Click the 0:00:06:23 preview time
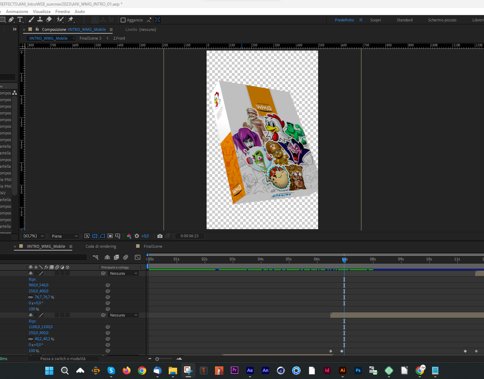Viewport: 484px width, 379px height. [189, 236]
